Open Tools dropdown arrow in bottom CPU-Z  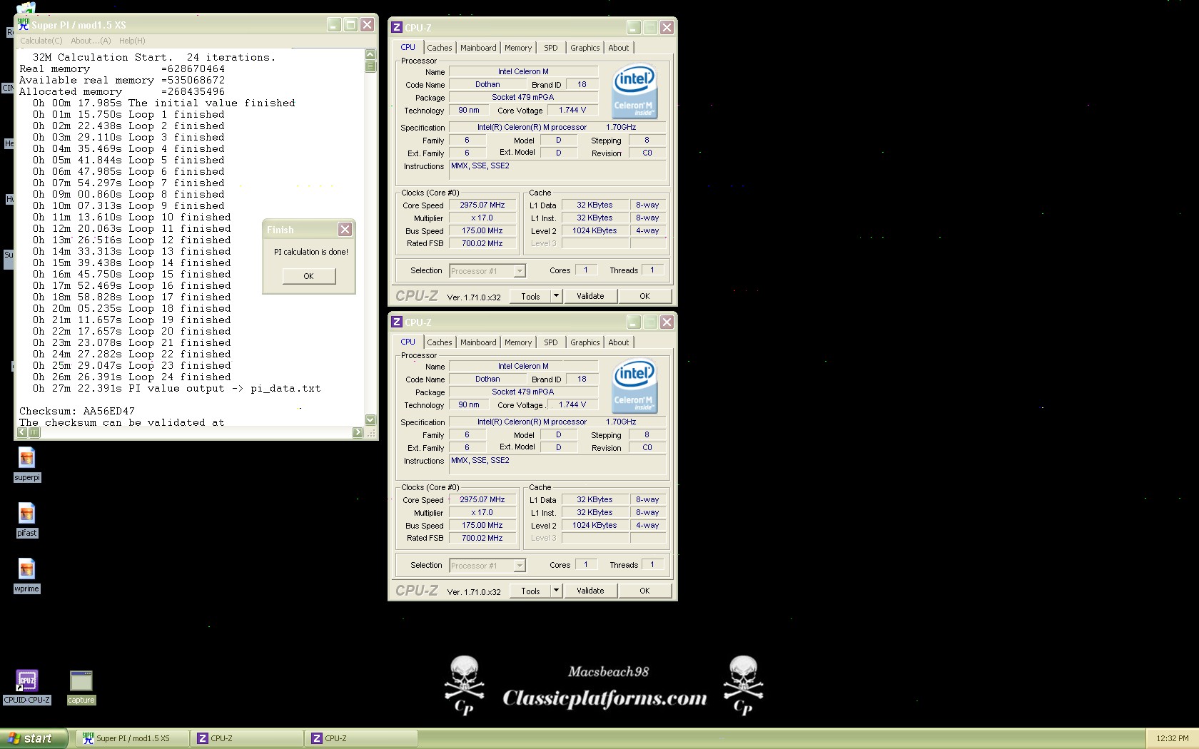(x=557, y=591)
